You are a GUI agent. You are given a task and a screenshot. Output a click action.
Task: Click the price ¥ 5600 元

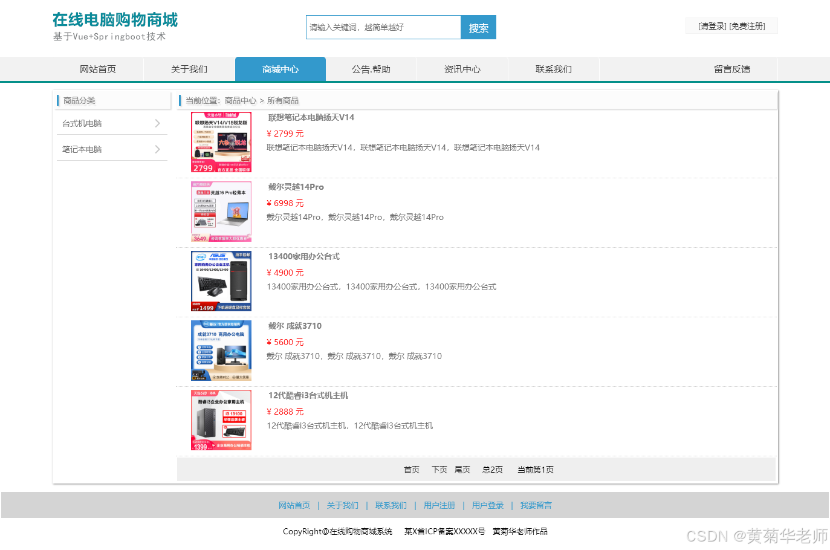point(285,342)
